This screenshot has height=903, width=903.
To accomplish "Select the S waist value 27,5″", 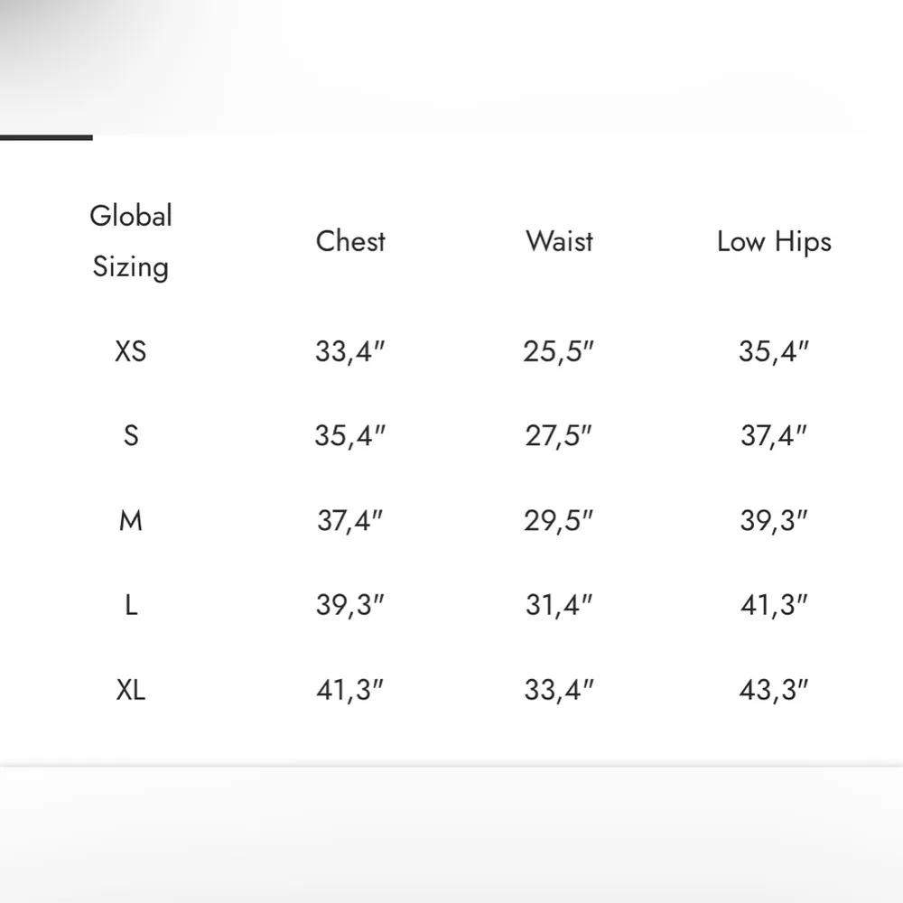I will 560,436.
